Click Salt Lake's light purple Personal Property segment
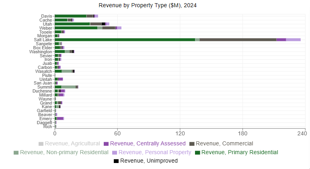This screenshot has height=169, width=310. click(293, 40)
